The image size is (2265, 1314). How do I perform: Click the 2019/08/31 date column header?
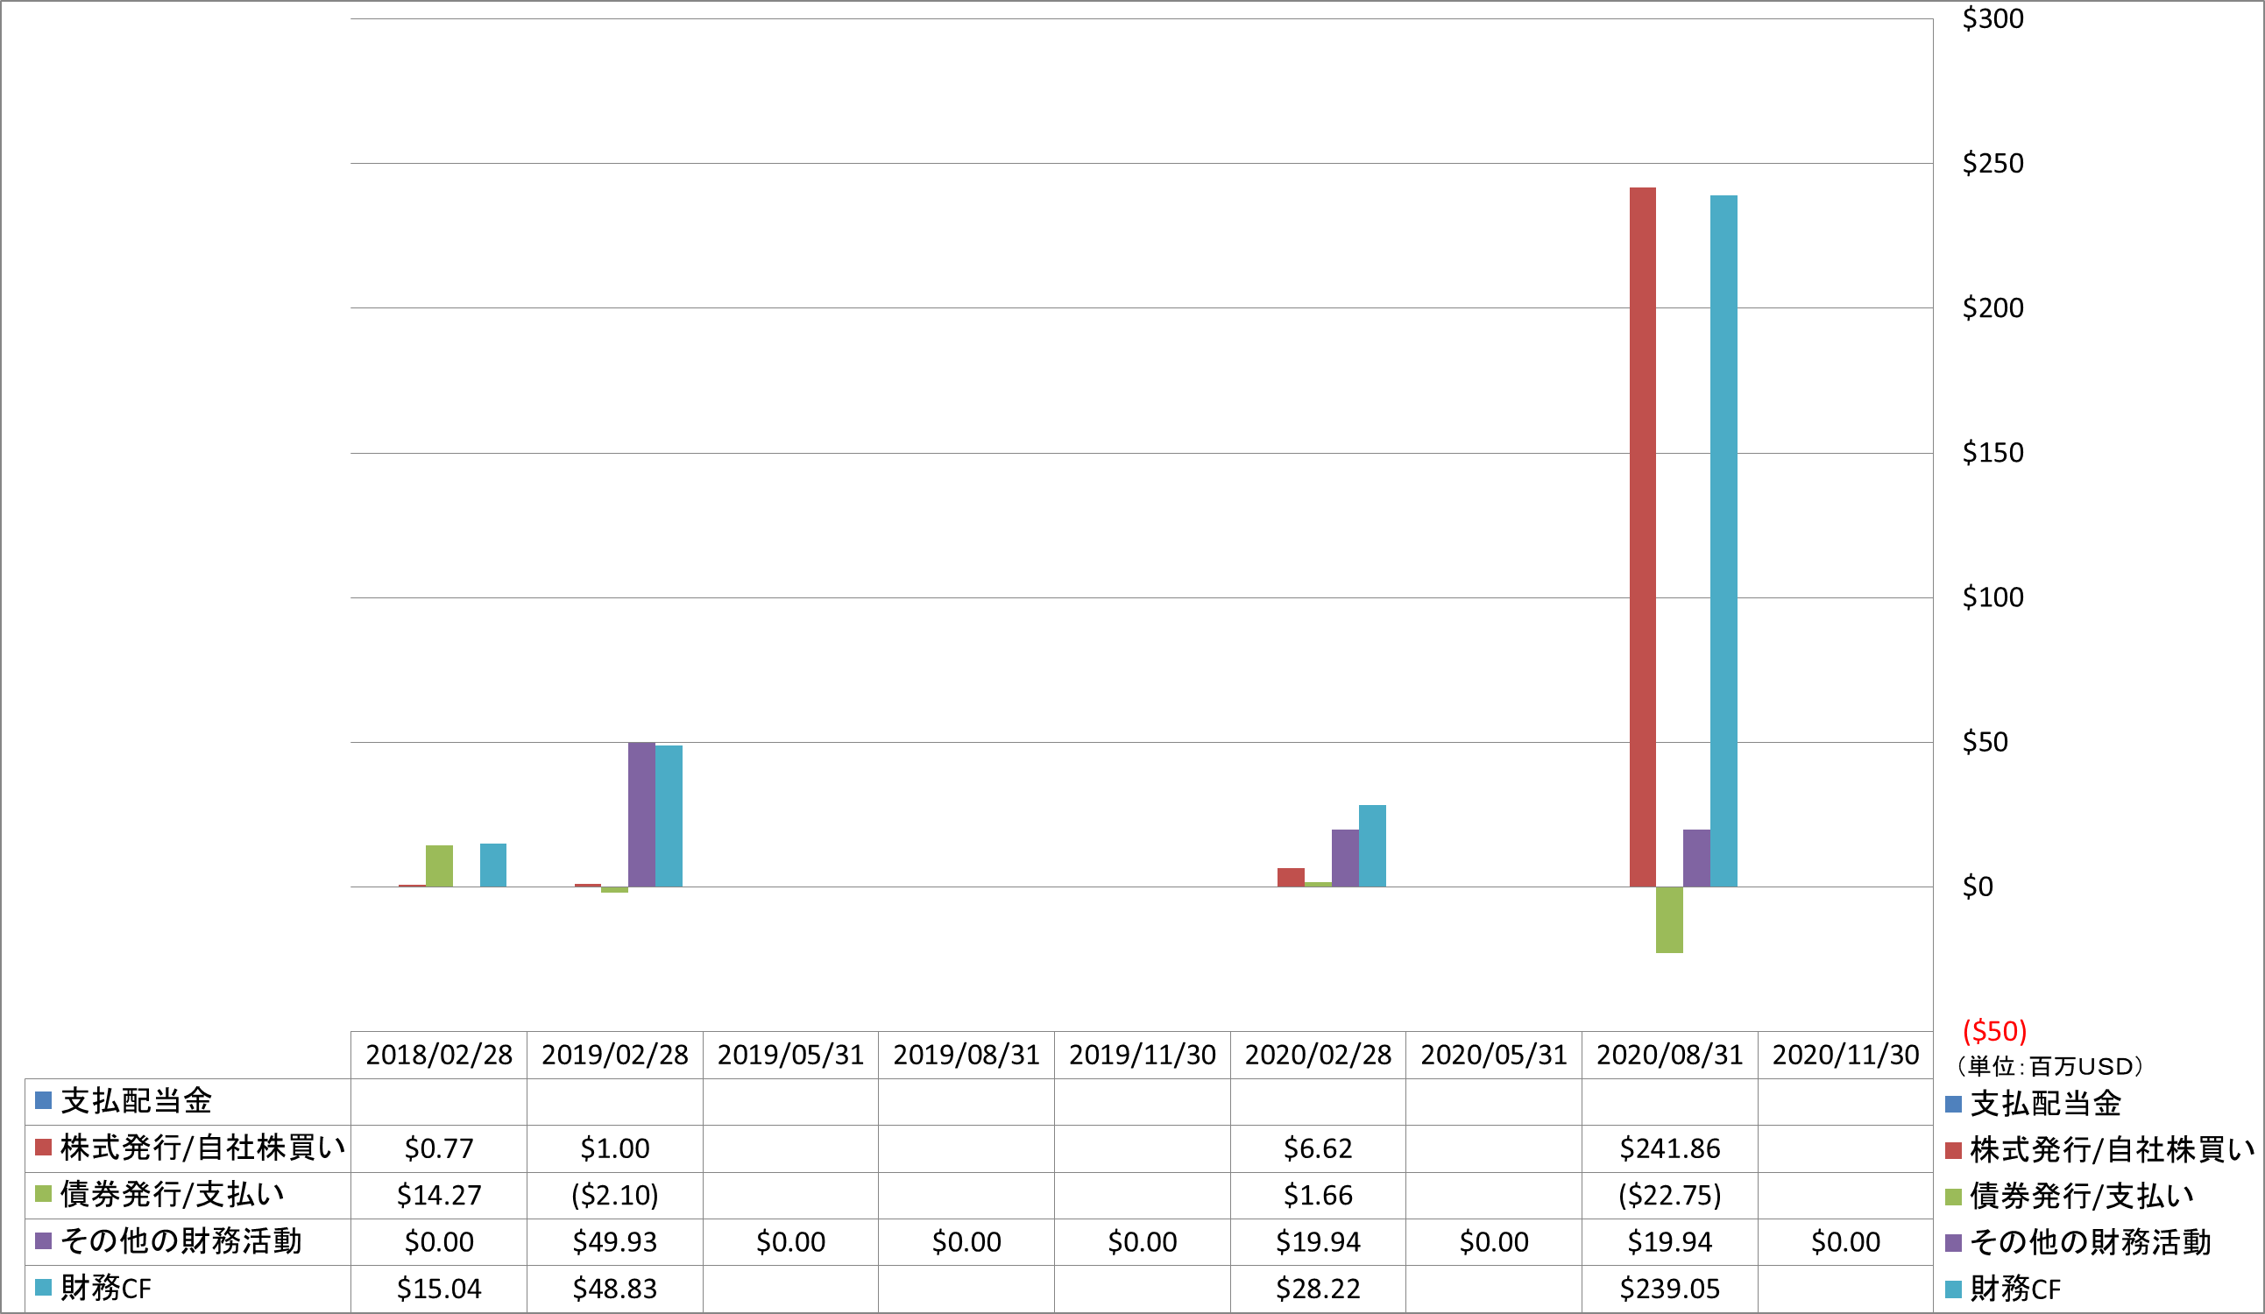[966, 1054]
